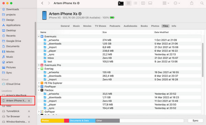Switch to list view
The image size is (206, 125).
tap(136, 3)
